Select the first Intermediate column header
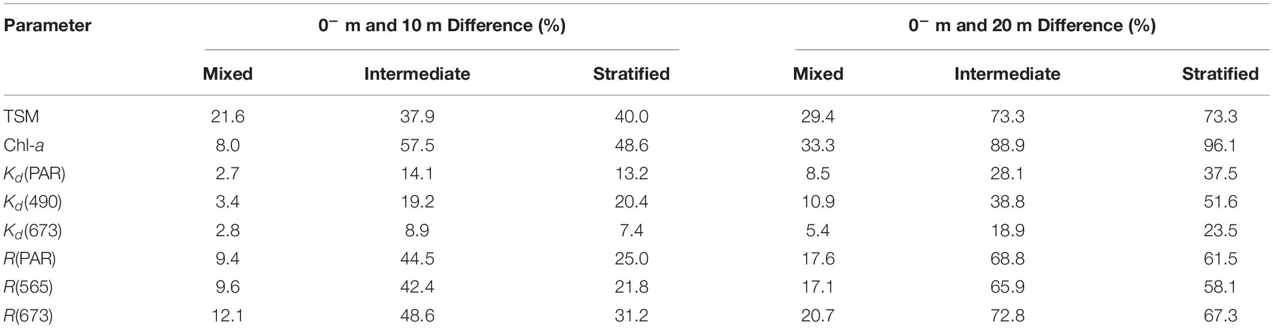Screen dimensions: 1273x328 click(417, 74)
